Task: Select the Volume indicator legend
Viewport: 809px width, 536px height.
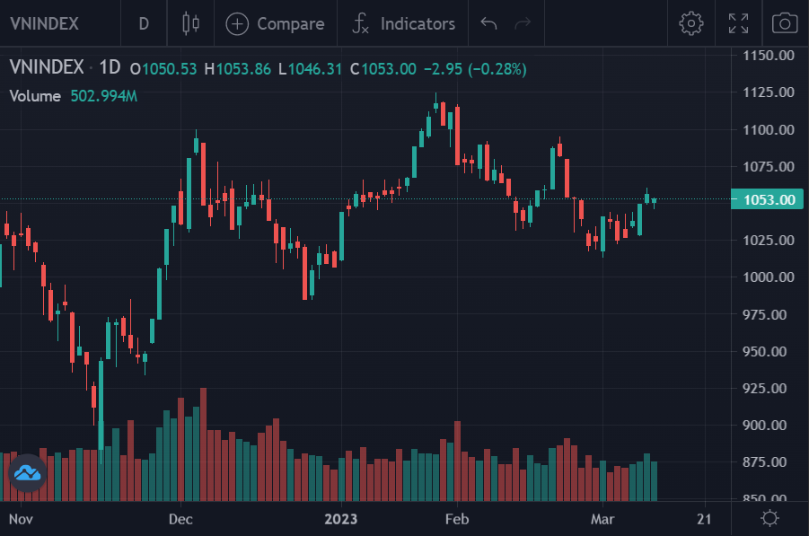Action: point(35,96)
